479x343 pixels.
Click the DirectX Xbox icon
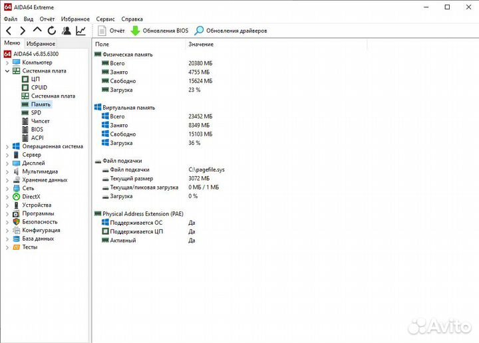(x=16, y=197)
